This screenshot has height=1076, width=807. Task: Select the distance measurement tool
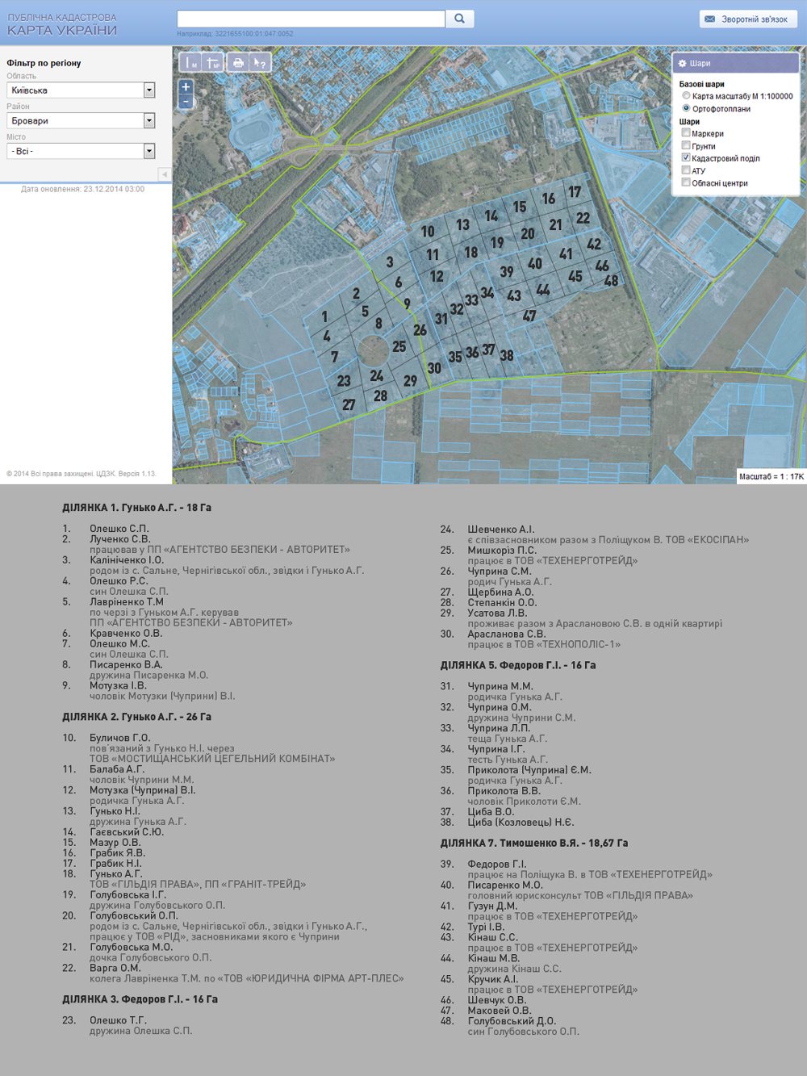click(190, 63)
